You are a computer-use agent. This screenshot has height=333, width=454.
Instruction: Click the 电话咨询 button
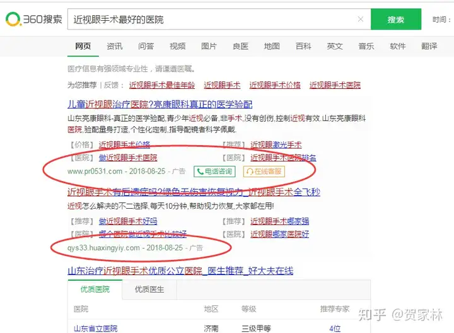coord(214,172)
